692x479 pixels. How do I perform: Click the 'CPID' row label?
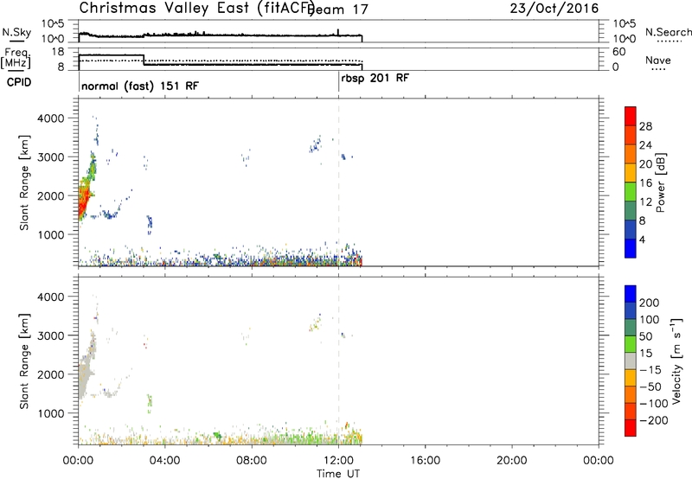coord(19,82)
